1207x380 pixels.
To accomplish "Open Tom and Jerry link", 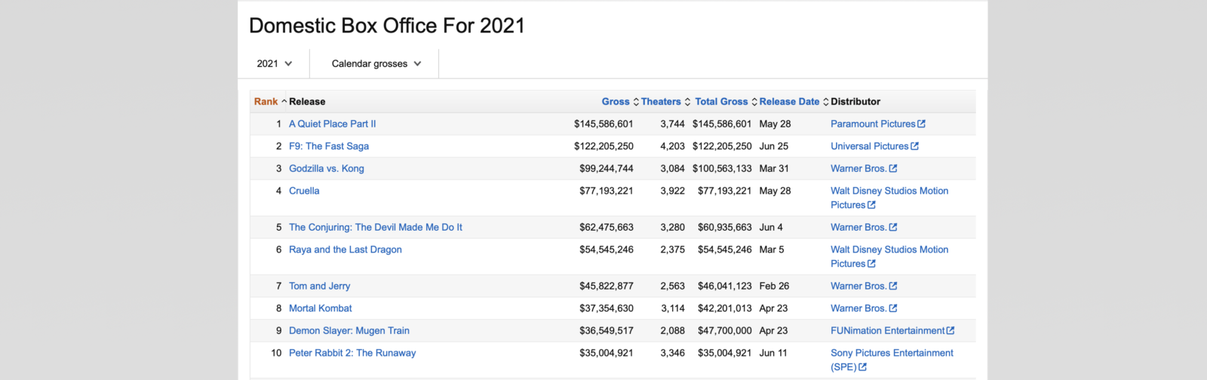I will [320, 286].
